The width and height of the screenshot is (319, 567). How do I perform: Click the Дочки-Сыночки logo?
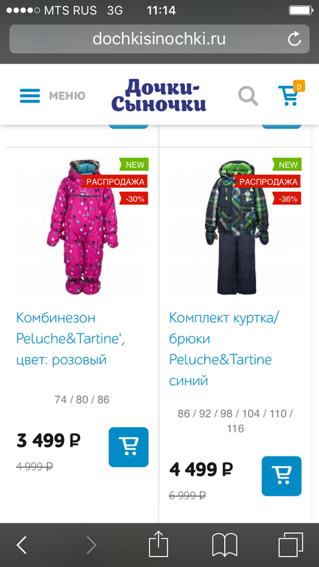[159, 95]
